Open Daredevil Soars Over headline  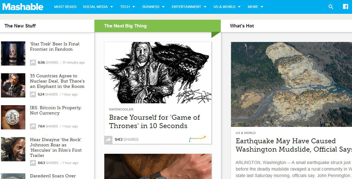[53, 176]
